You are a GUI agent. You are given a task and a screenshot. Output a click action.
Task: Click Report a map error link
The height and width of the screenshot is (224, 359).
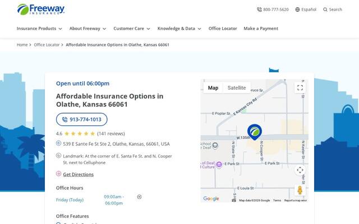tap(296, 200)
